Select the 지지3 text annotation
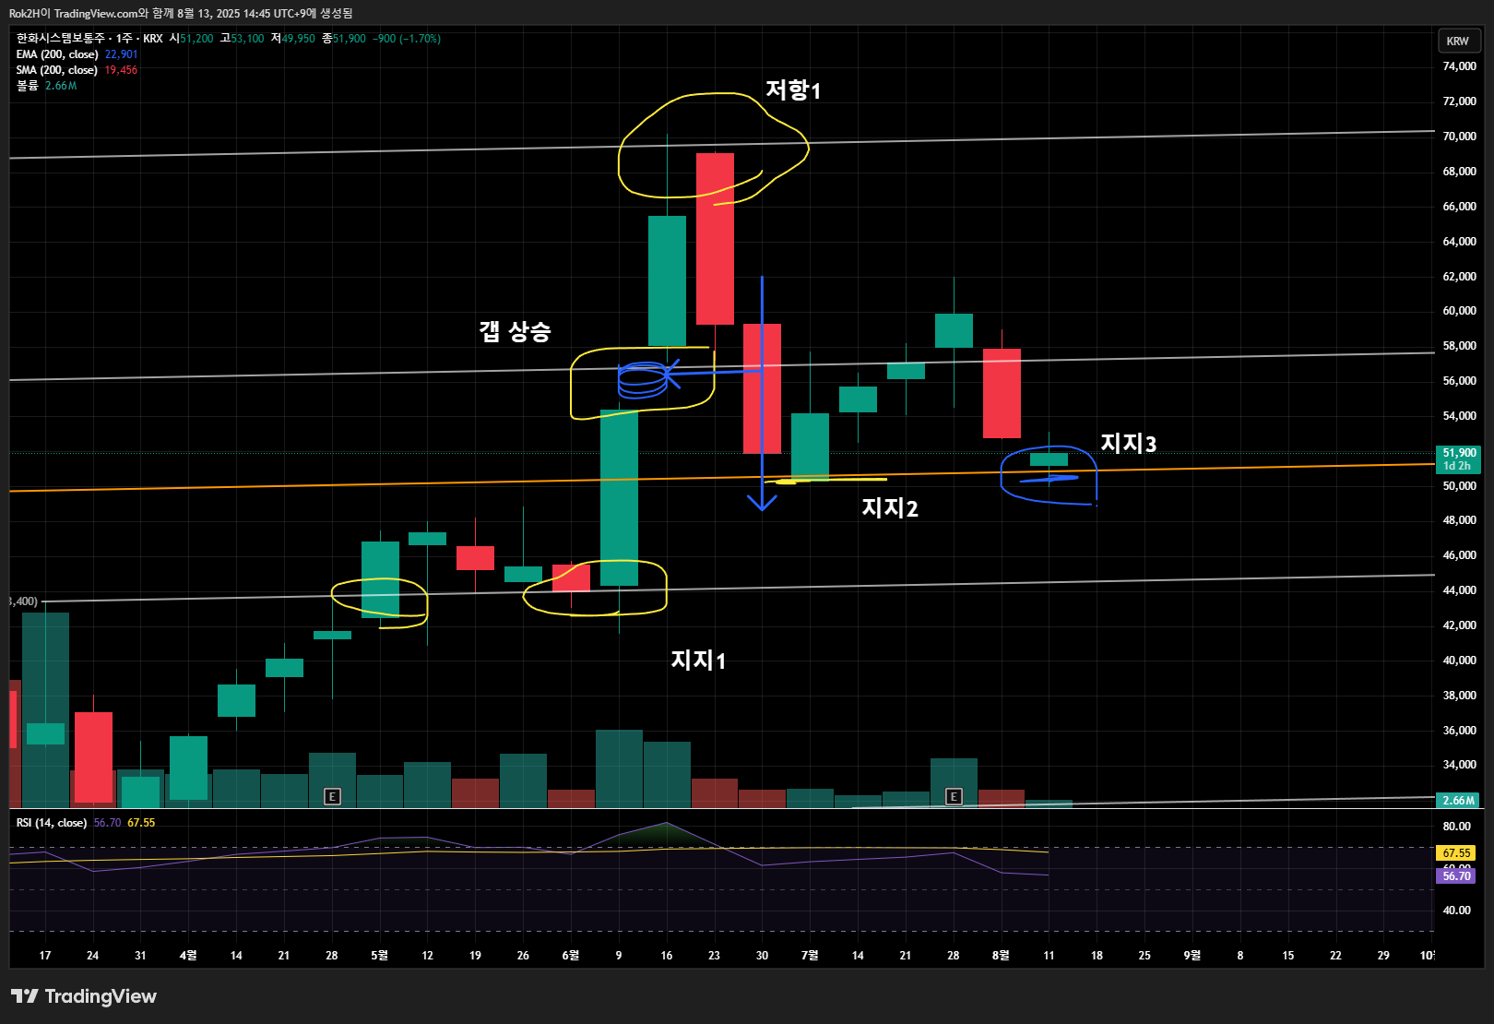Screen dimensions: 1494x1024 point(1128,444)
